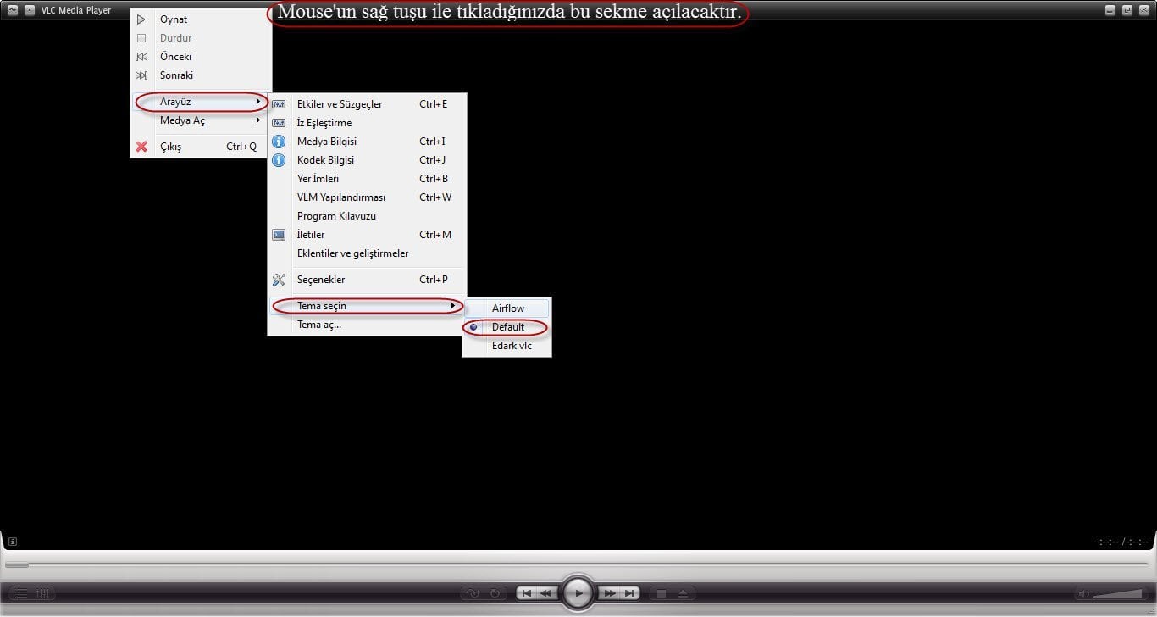Toggle shuffle in the bottom control bar
This screenshot has width=1157, height=617.
[x=473, y=593]
